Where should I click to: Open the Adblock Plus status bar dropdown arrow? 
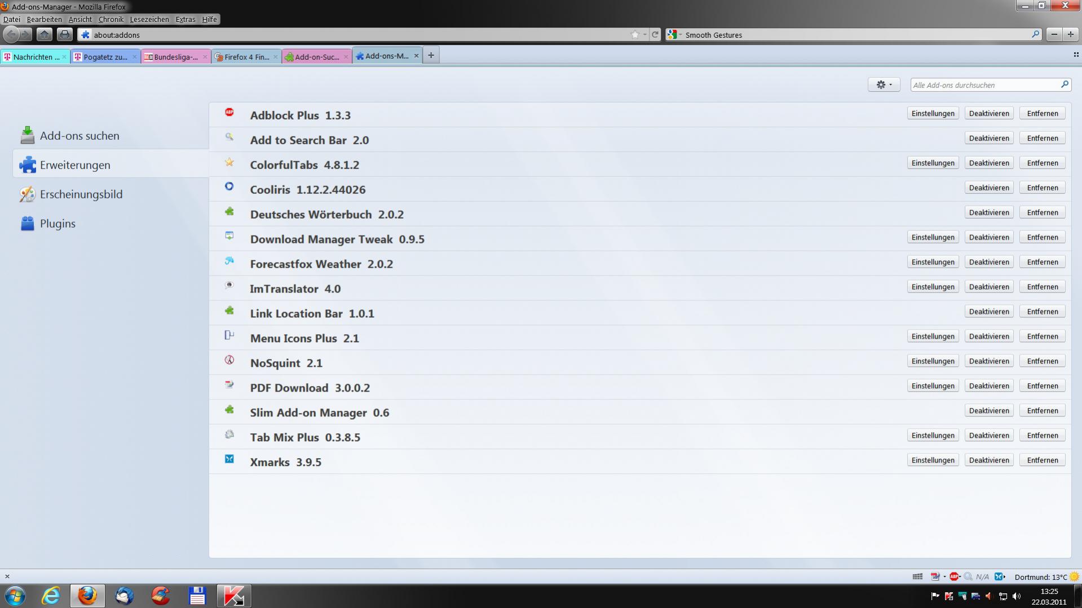(960, 576)
